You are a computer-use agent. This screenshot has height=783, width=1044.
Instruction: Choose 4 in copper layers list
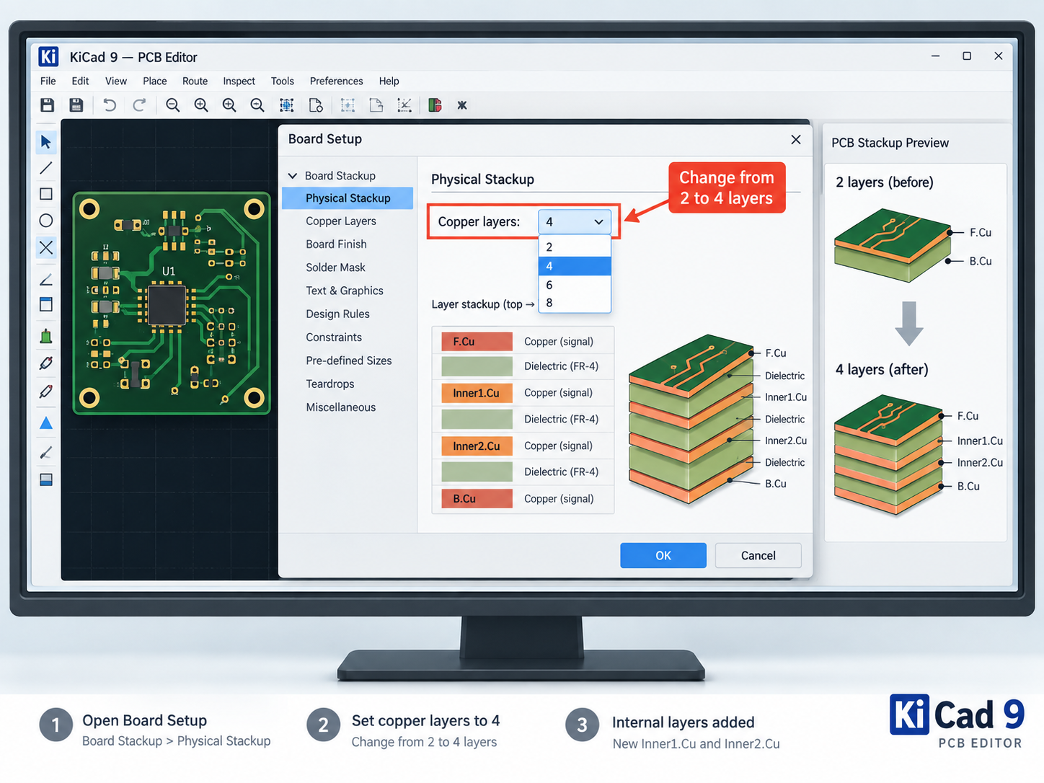pos(575,266)
